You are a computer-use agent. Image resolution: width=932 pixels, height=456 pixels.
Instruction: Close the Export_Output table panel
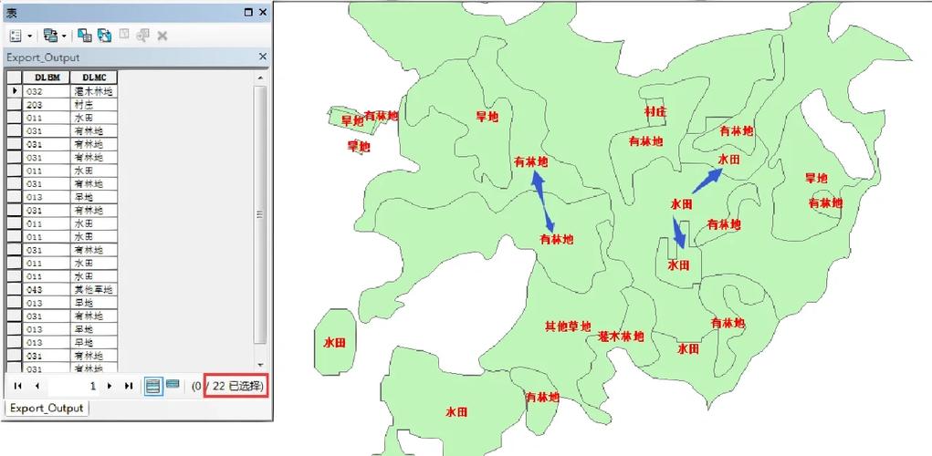tap(263, 57)
